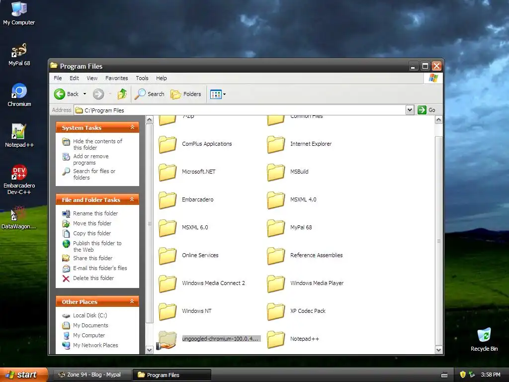This screenshot has width=509, height=382.
Task: Click the file list scroll down arrow
Action: tap(438, 350)
